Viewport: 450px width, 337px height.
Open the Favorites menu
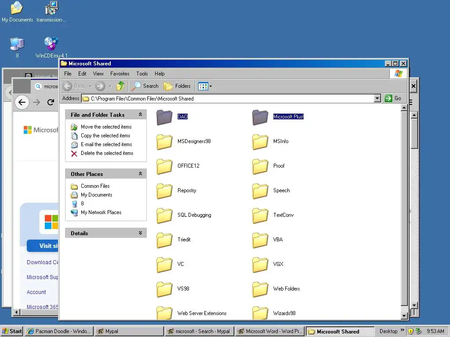120,74
